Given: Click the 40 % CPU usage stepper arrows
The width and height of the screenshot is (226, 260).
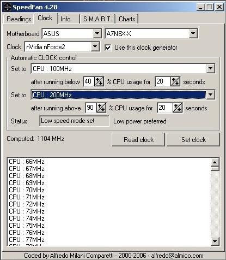Looking at the screenshot, I should [x=99, y=81].
